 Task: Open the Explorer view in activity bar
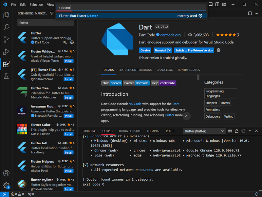click(6, 15)
